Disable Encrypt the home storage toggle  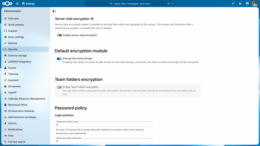(59, 59)
